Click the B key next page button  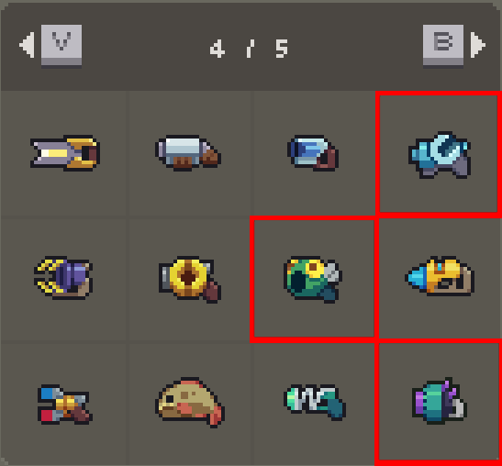[443, 47]
